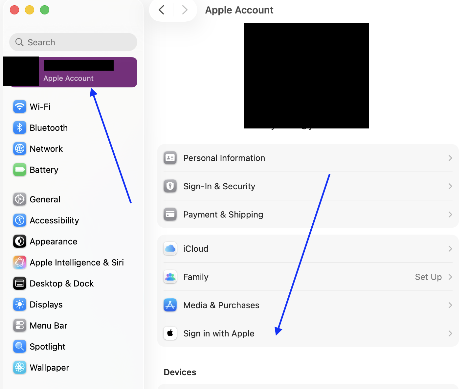
Task: Click the Accessibility icon in the sidebar
Action: pyautogui.click(x=20, y=220)
